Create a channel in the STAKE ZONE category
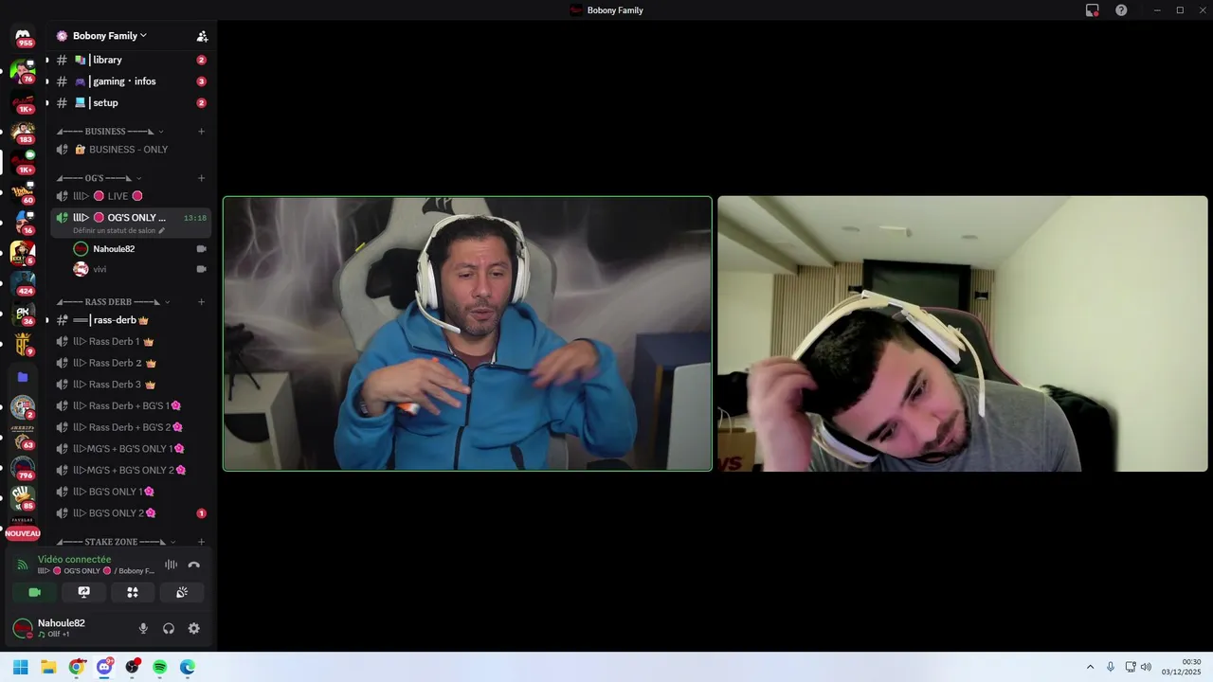 pyautogui.click(x=201, y=542)
